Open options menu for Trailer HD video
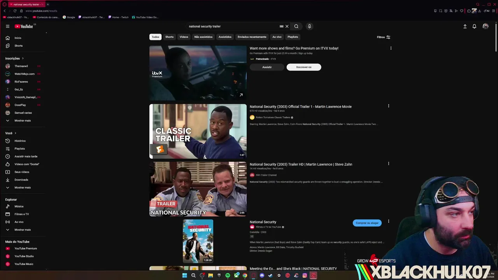The width and height of the screenshot is (498, 280). 389,164
